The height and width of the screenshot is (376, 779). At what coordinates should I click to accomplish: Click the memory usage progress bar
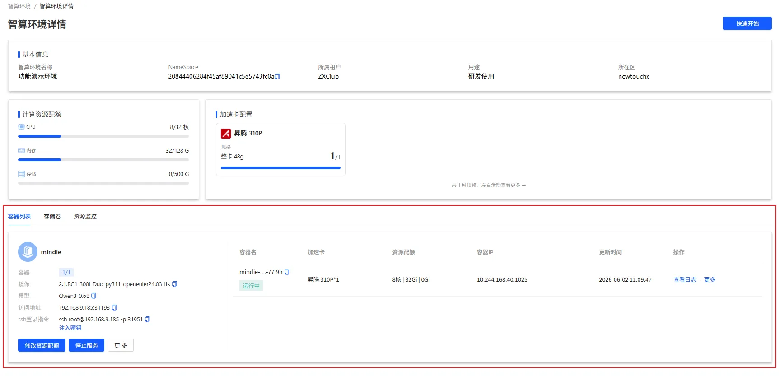103,160
